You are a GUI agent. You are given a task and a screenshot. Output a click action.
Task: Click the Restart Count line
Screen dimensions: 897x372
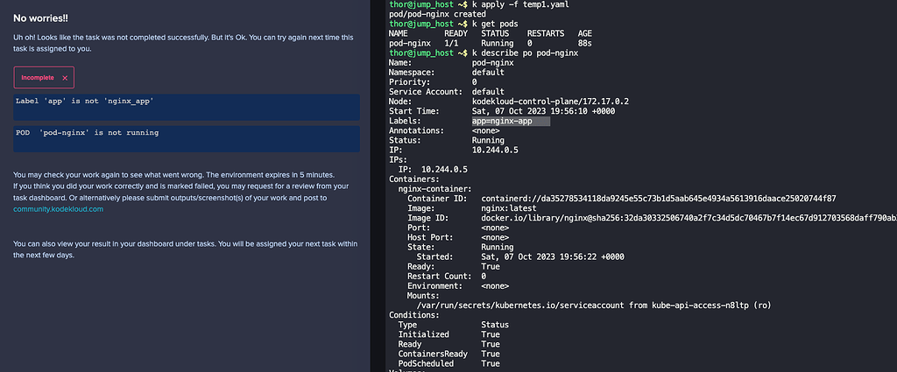[x=448, y=275]
